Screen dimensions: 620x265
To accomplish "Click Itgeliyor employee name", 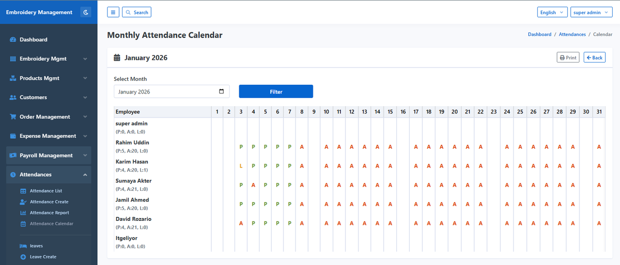I will coord(126,238).
